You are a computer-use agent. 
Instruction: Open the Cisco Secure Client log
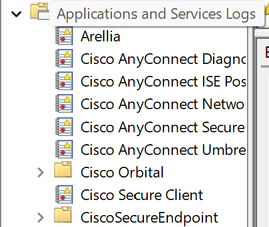coord(142,195)
